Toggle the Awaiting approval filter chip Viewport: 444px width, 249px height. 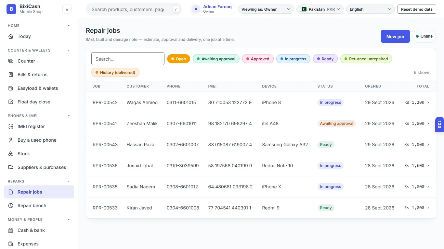click(216, 59)
